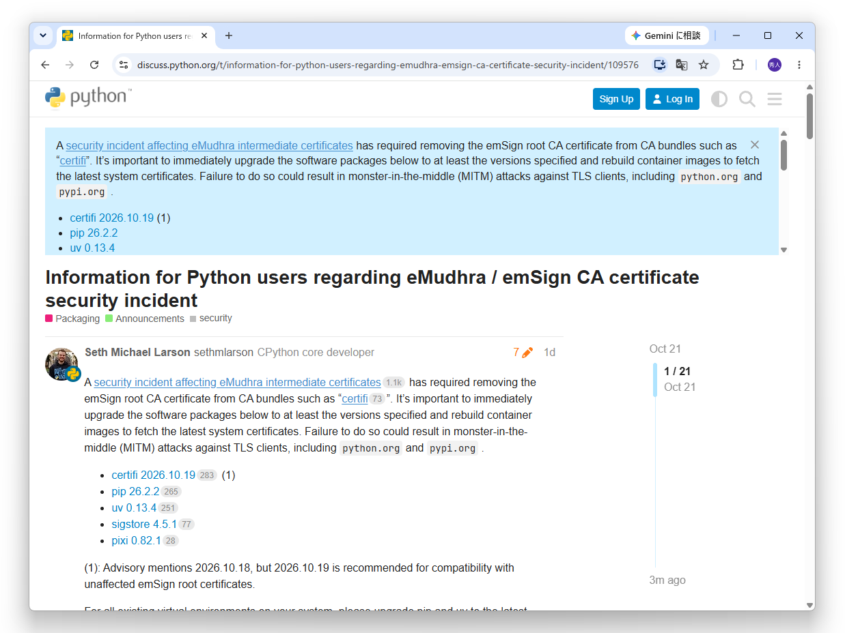Open the Chrome three-dot menu
845x633 pixels.
coord(799,65)
